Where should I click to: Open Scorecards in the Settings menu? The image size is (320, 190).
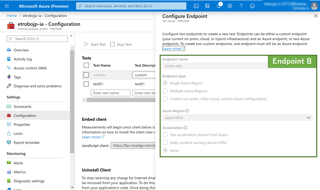click(x=22, y=107)
